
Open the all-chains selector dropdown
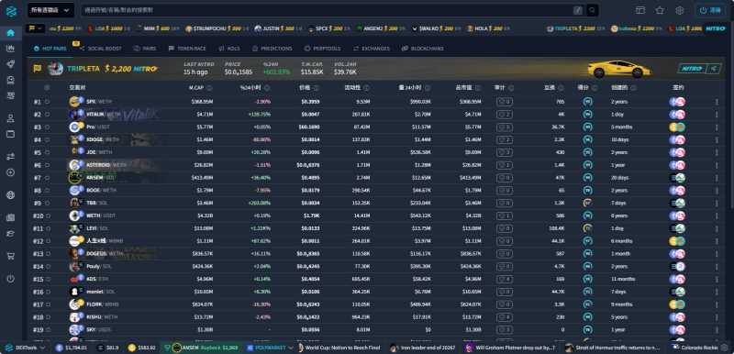[x=50, y=10]
